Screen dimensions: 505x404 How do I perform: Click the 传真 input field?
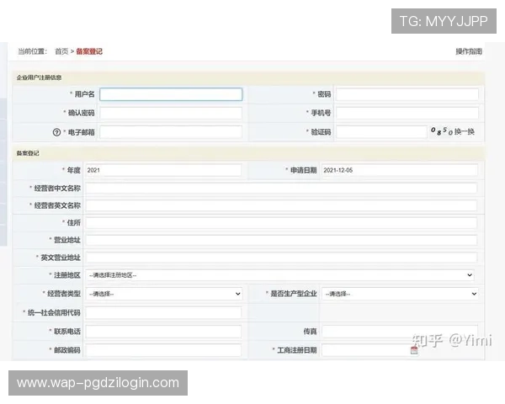pos(399,332)
